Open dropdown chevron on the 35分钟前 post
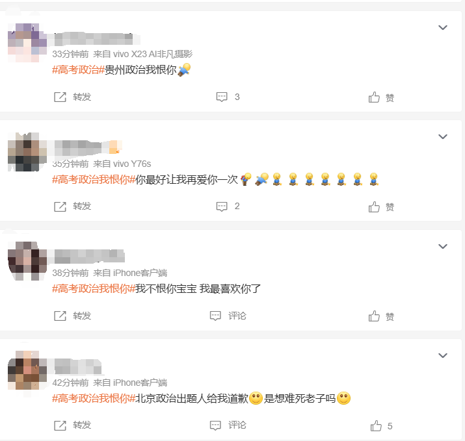 pyautogui.click(x=442, y=136)
